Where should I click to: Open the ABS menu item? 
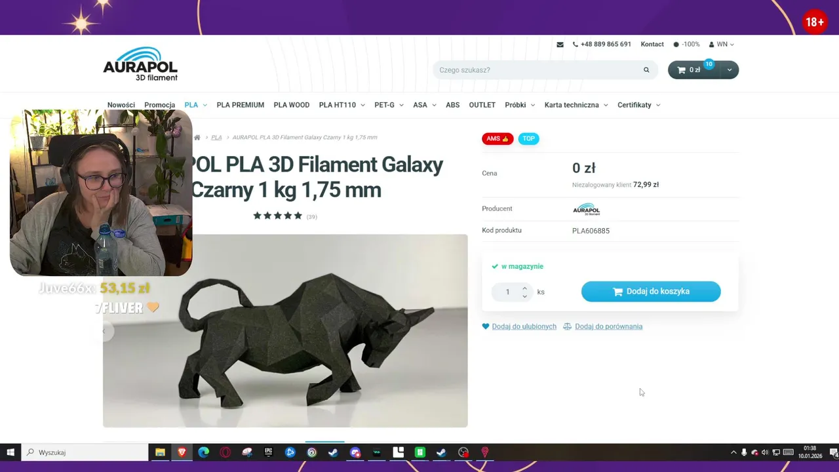pos(453,105)
